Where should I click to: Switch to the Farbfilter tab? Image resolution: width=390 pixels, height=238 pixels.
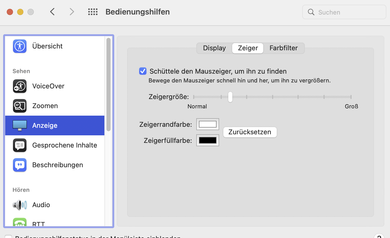pyautogui.click(x=283, y=48)
